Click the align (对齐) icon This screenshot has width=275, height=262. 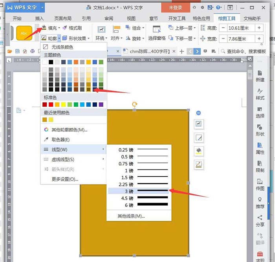[116, 29]
